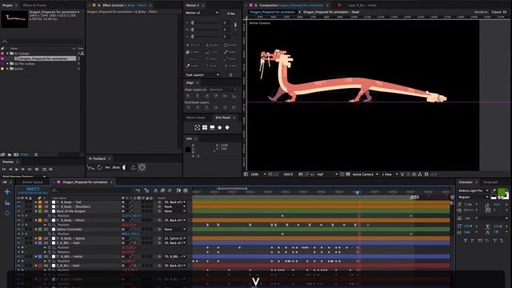Open the gear settings icon in ft-Toolbar2
This screenshot has width=512, height=288.
pos(142,167)
